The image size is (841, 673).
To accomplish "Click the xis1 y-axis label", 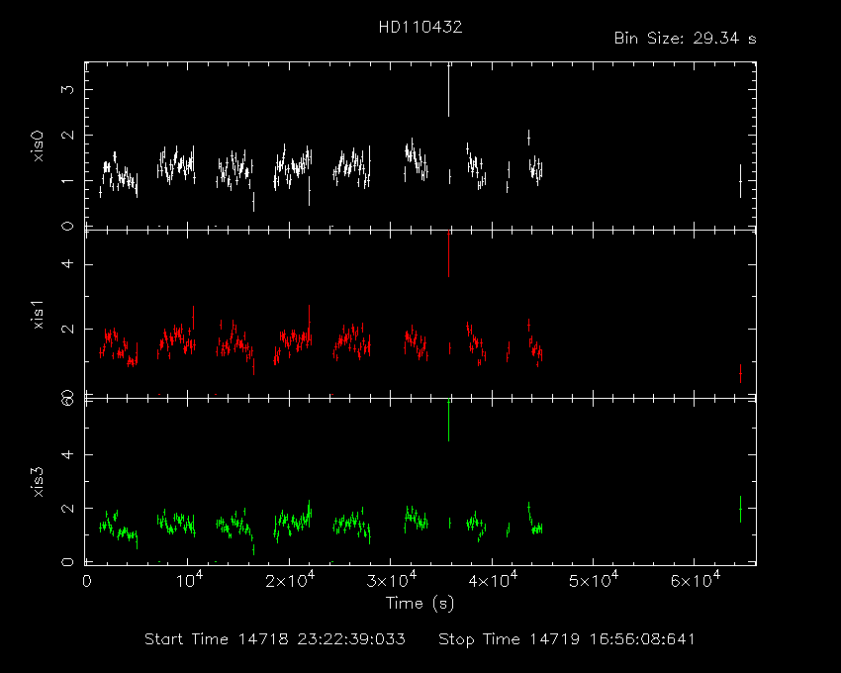I will [38, 314].
